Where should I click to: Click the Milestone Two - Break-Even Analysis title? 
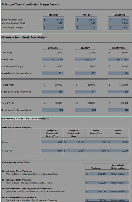click(x=25, y=38)
